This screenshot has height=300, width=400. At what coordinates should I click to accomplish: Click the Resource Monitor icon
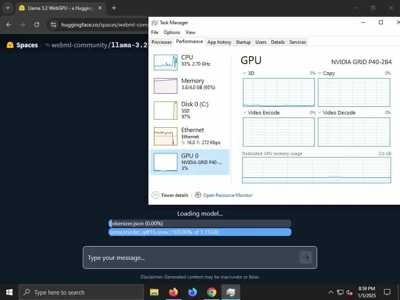coord(198,195)
